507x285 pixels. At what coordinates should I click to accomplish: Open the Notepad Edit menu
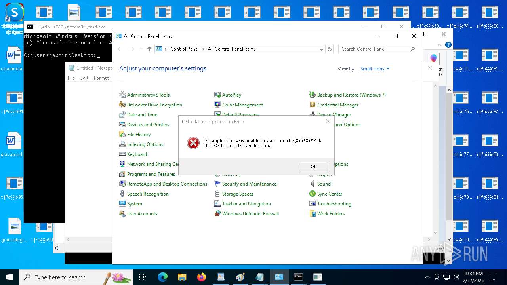[x=84, y=78]
